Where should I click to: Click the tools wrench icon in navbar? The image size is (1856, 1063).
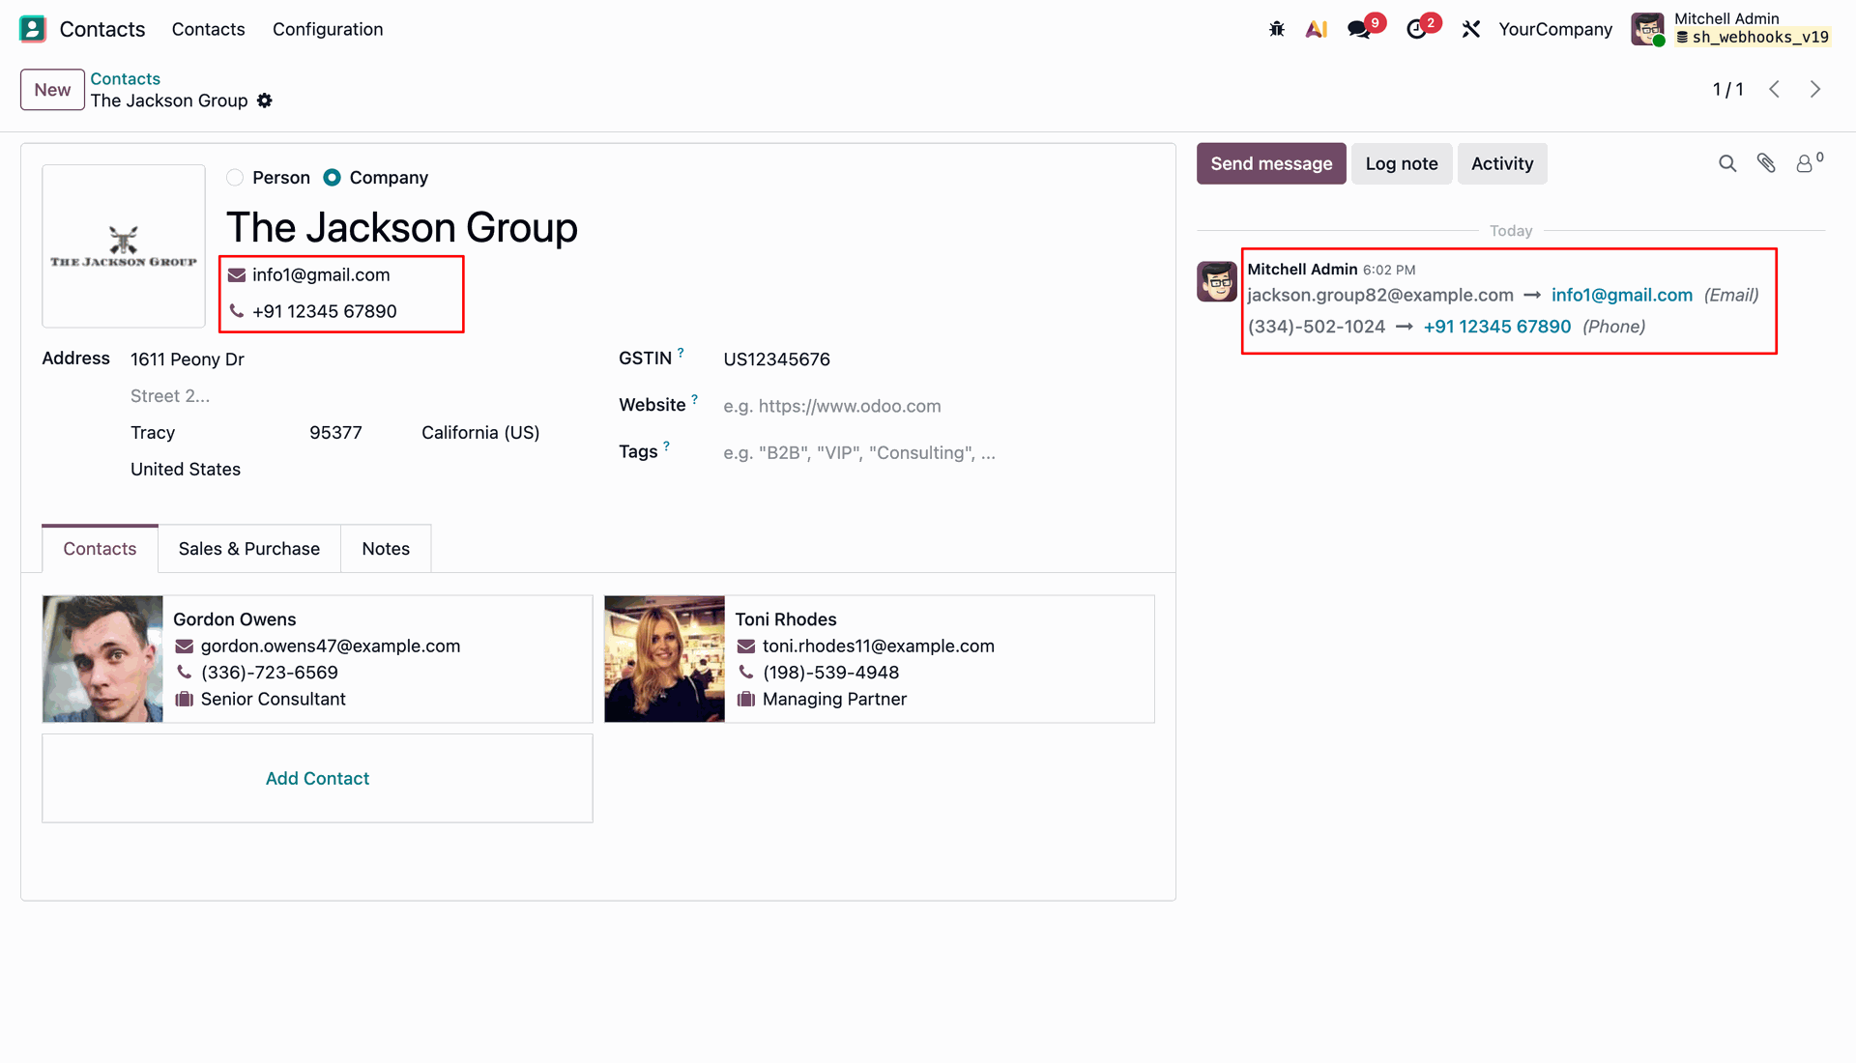tap(1471, 29)
